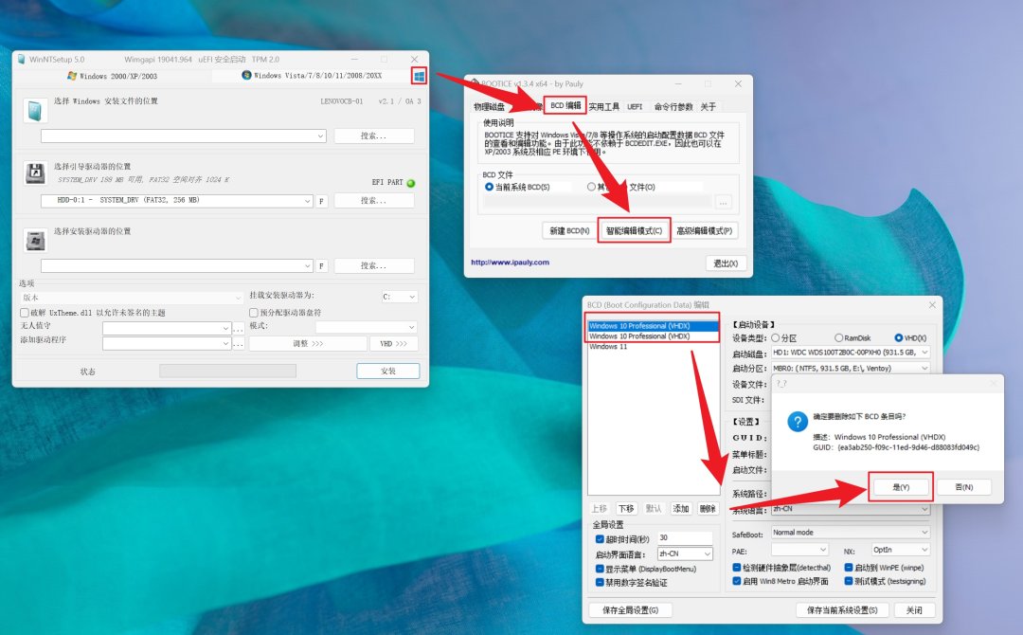Click 智能编辑模式(C) button
This screenshot has height=635, width=1023.
pyautogui.click(x=634, y=230)
